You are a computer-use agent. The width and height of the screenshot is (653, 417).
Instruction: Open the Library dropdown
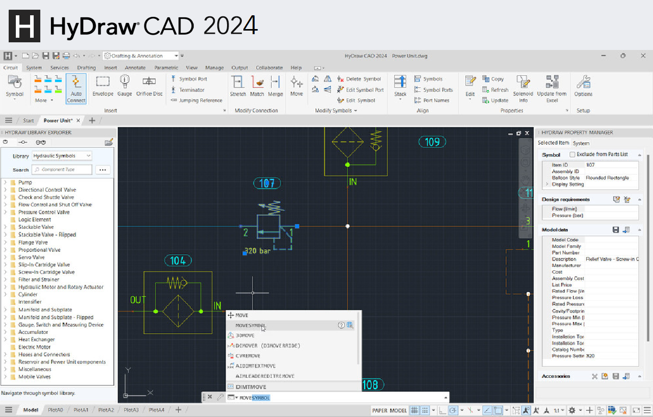pos(62,156)
